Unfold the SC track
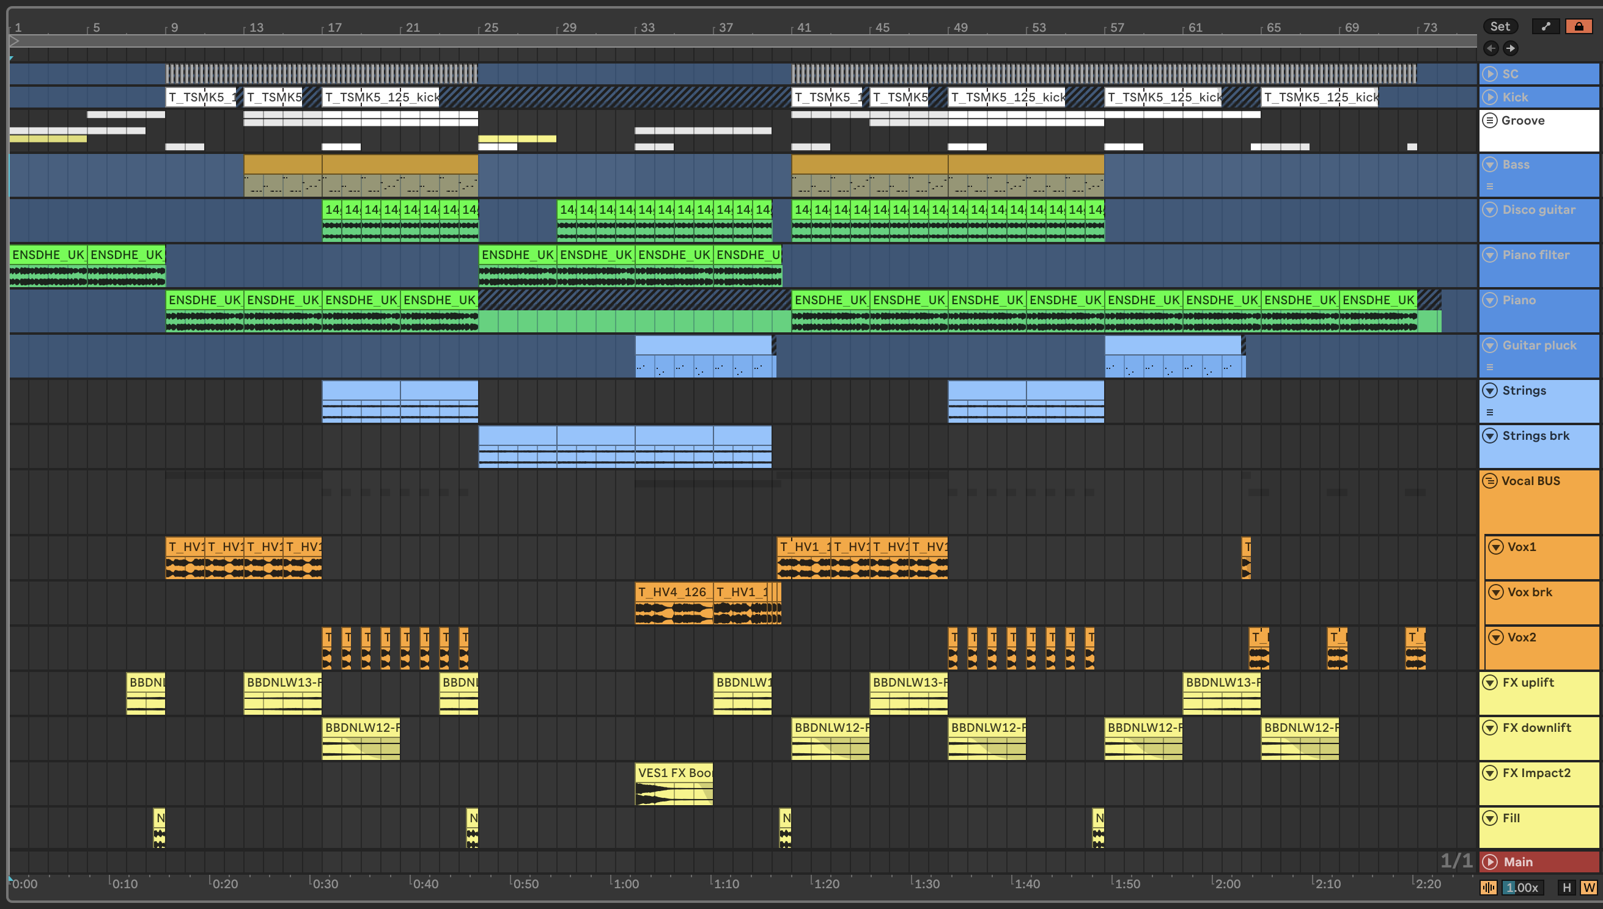The image size is (1603, 909). 1491,74
